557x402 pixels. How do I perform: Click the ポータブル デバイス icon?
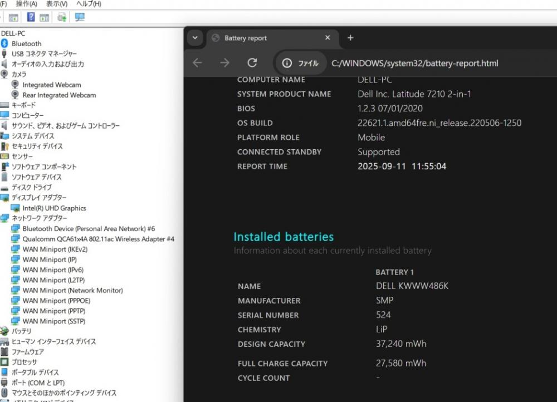point(4,372)
